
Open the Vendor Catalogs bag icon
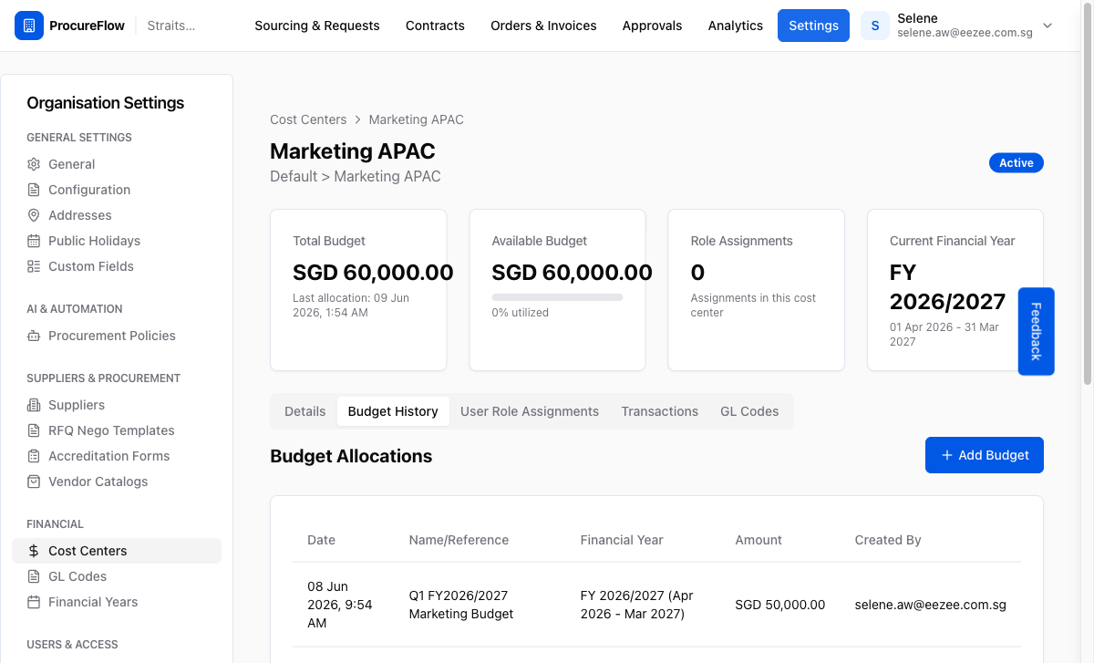tap(34, 482)
